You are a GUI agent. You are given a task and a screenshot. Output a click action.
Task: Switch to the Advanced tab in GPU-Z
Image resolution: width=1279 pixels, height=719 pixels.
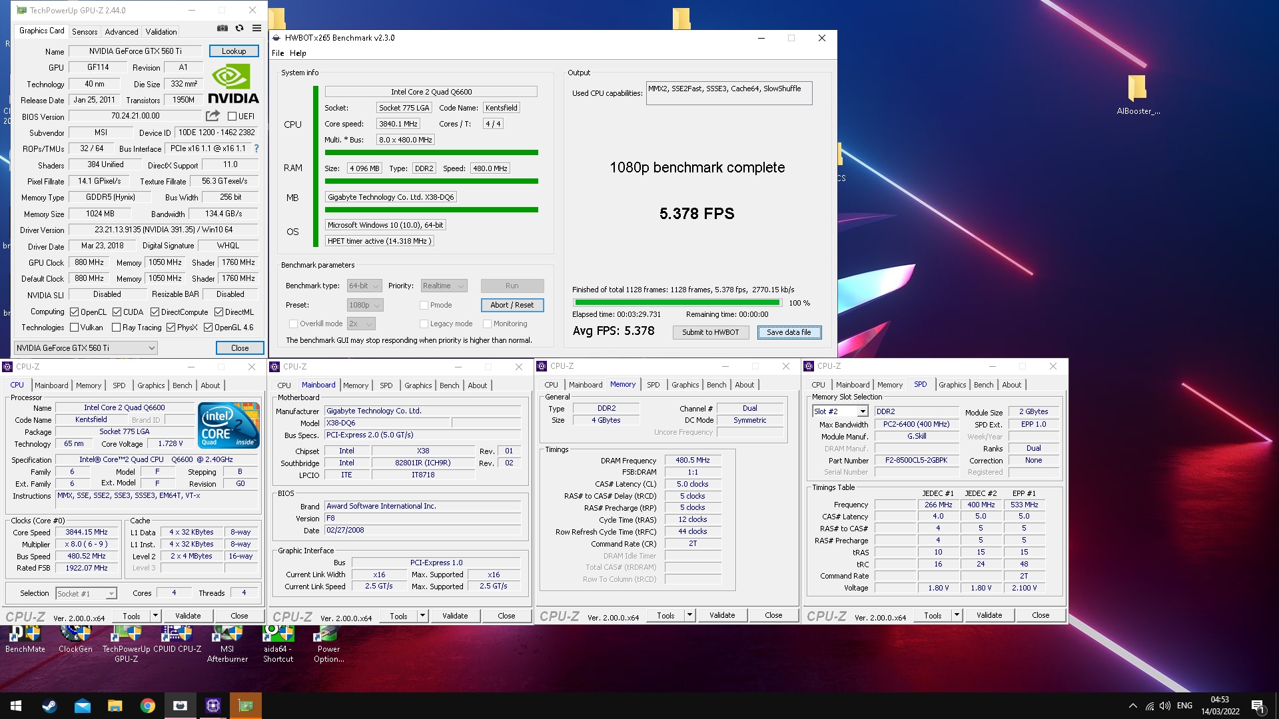tap(121, 31)
